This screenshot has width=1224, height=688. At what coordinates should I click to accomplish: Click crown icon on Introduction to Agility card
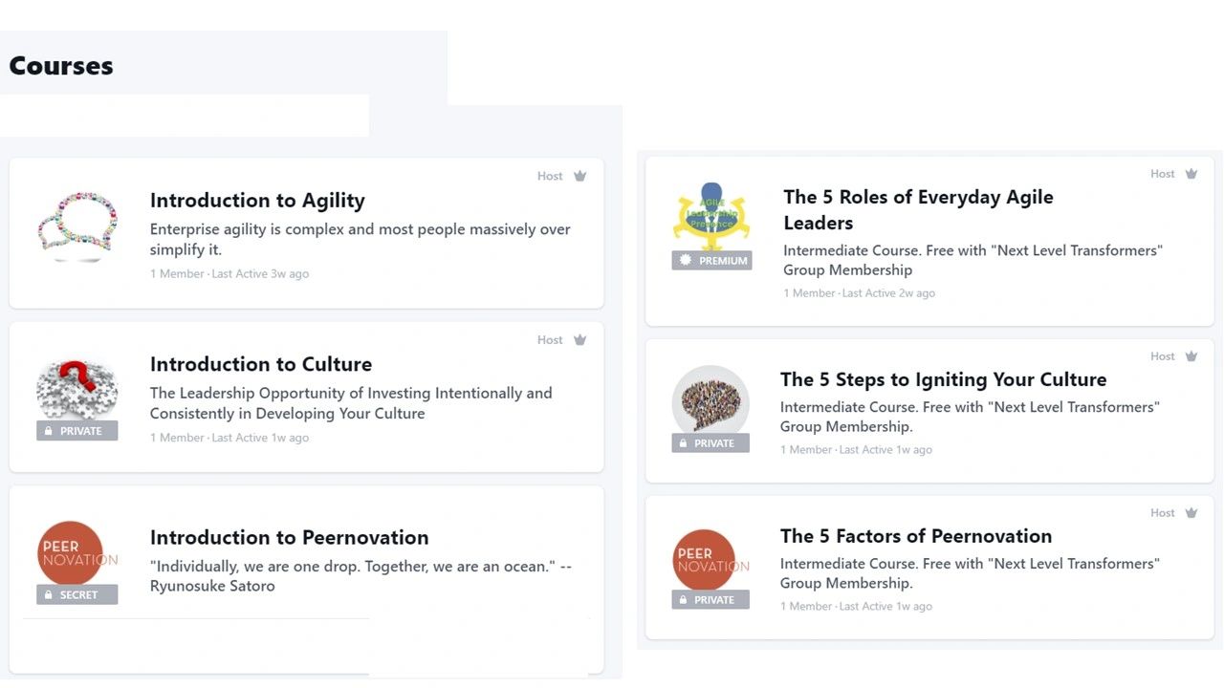pyautogui.click(x=579, y=176)
